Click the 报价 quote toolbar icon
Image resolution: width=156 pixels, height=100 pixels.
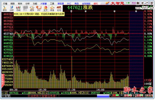click(x=5, y=8)
